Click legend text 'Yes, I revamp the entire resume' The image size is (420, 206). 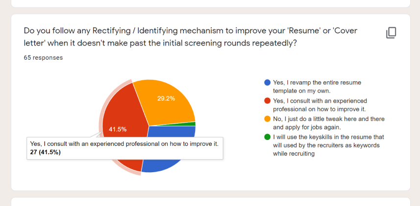click(x=317, y=82)
